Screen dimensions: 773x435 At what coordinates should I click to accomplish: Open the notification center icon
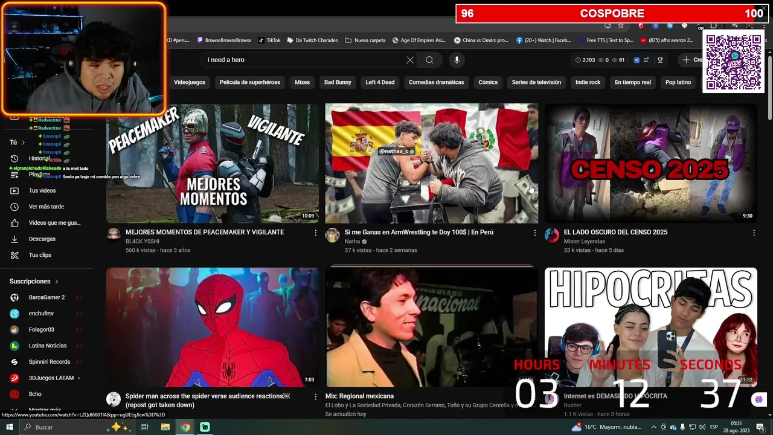click(760, 427)
